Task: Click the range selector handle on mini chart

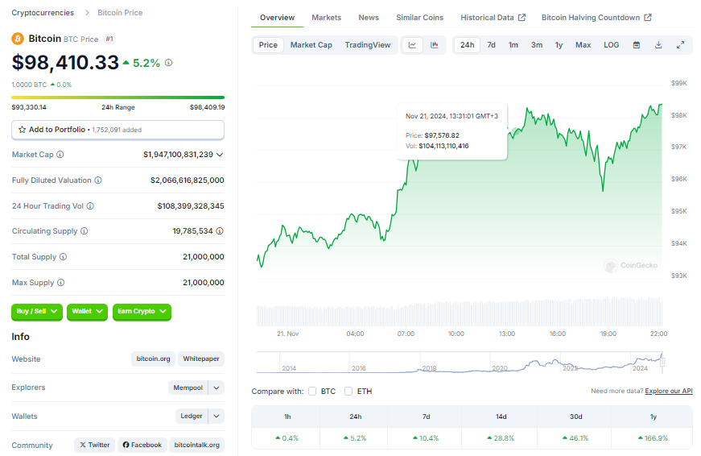Action: click(x=662, y=363)
